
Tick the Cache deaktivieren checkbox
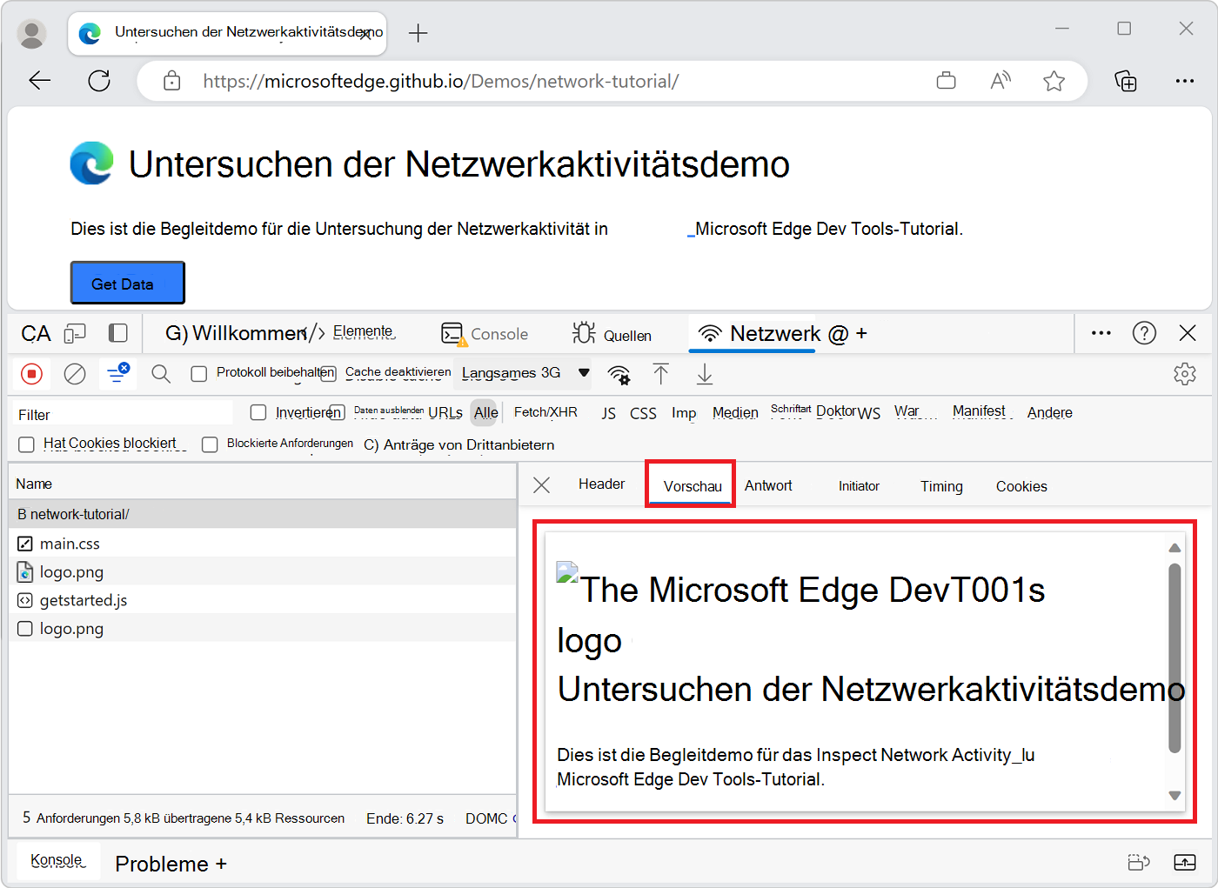328,374
